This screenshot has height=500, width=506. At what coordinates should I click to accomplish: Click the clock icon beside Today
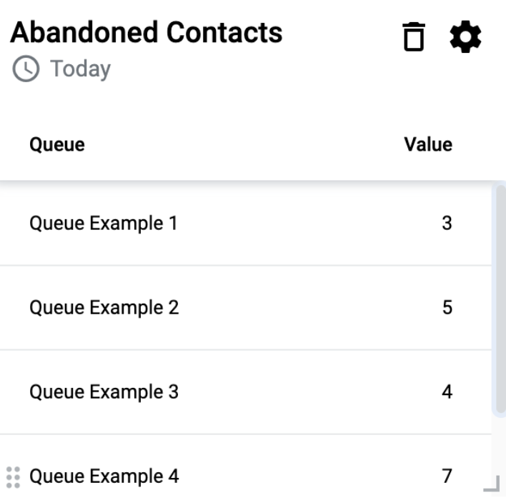pyautogui.click(x=26, y=69)
